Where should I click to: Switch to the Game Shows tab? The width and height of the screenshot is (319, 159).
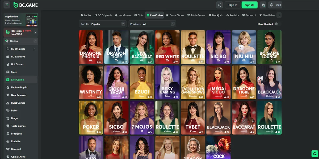[x=175, y=15]
